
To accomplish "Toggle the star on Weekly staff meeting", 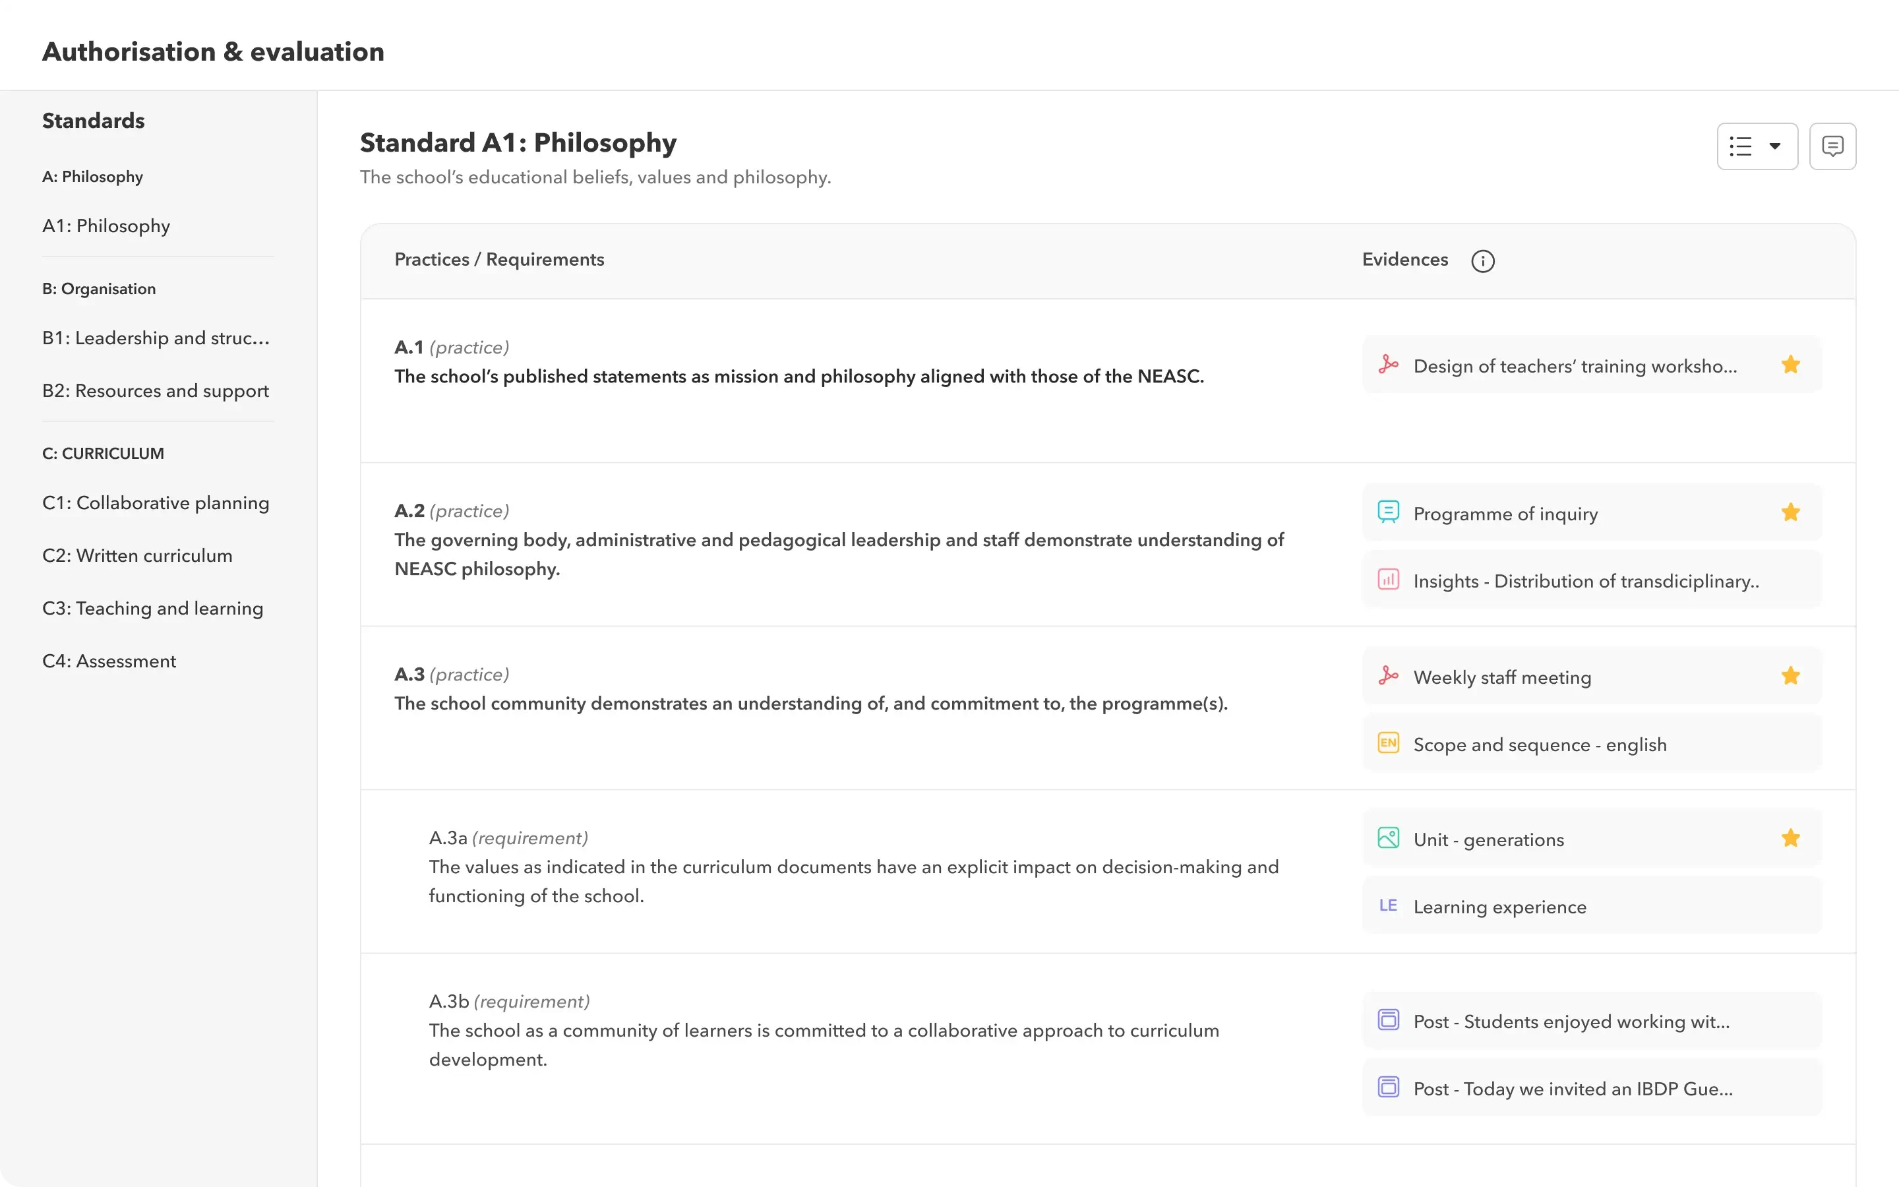I will pos(1791,675).
